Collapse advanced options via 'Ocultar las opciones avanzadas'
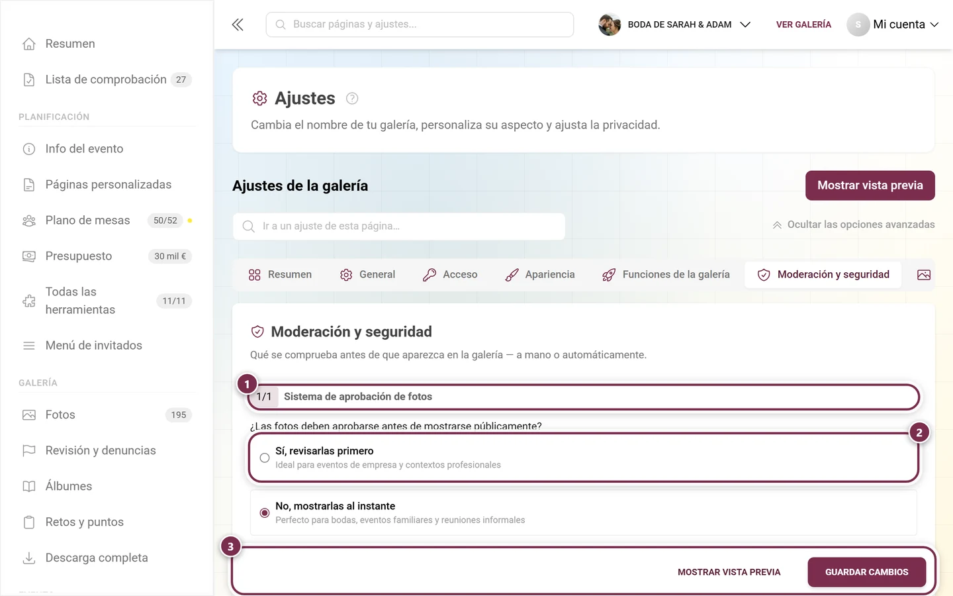Image resolution: width=953 pixels, height=596 pixels. (854, 224)
